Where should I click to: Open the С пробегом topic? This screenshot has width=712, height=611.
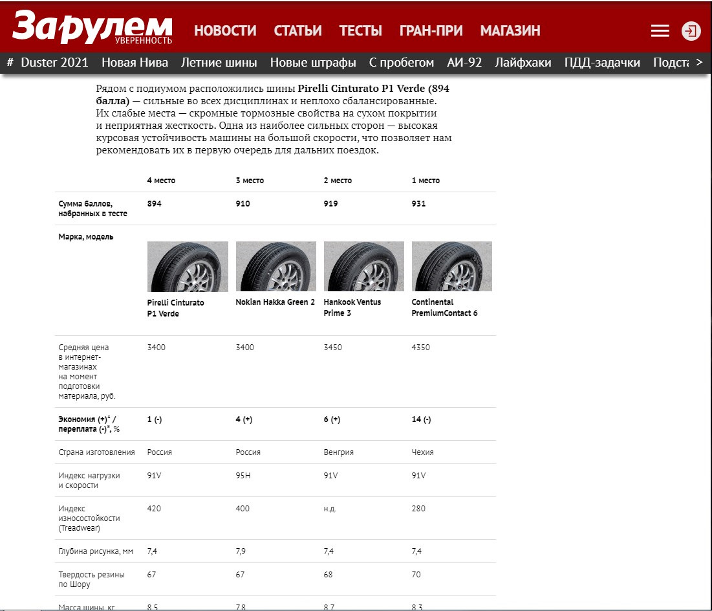pyautogui.click(x=402, y=62)
